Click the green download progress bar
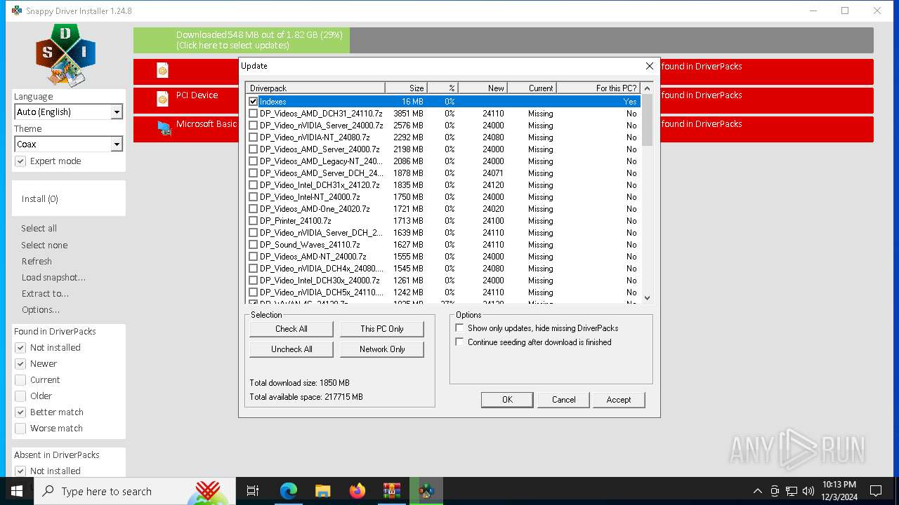 (242, 41)
